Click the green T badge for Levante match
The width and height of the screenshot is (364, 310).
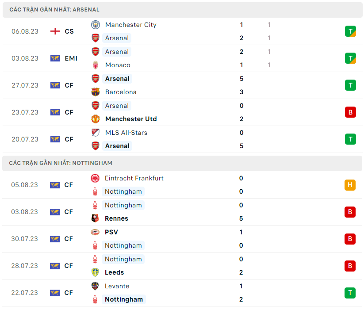tap(350, 293)
